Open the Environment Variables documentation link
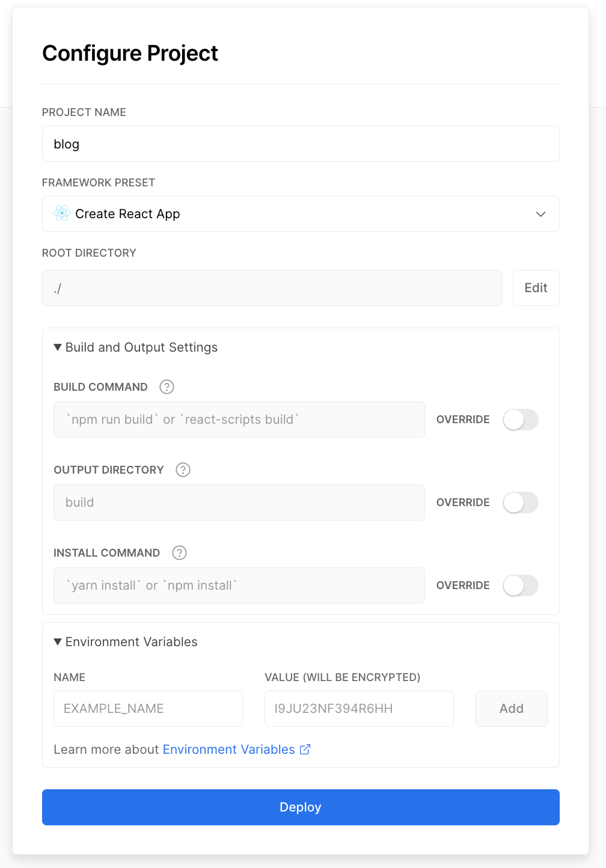 (x=229, y=750)
